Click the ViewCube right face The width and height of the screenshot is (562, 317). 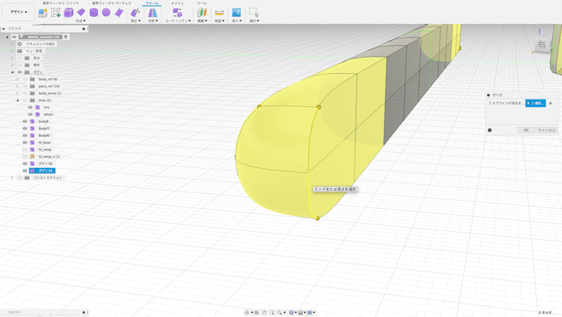(542, 45)
